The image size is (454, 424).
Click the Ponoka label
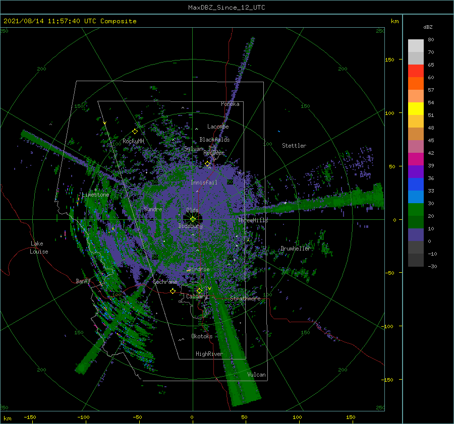[230, 104]
